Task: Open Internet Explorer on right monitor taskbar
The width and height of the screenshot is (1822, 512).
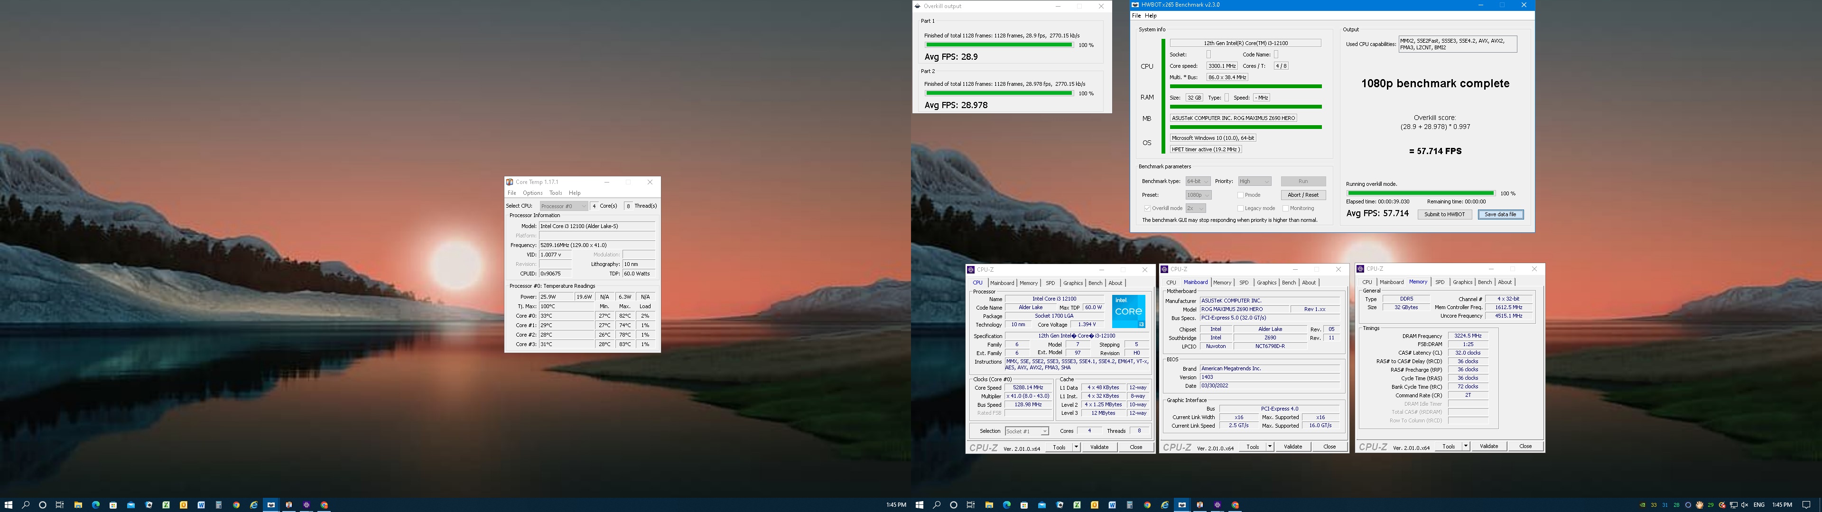Action: 1165,505
